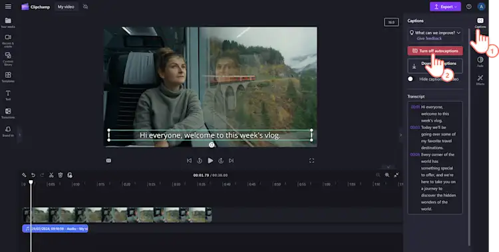Delete selection with the trash icon

tap(61, 175)
